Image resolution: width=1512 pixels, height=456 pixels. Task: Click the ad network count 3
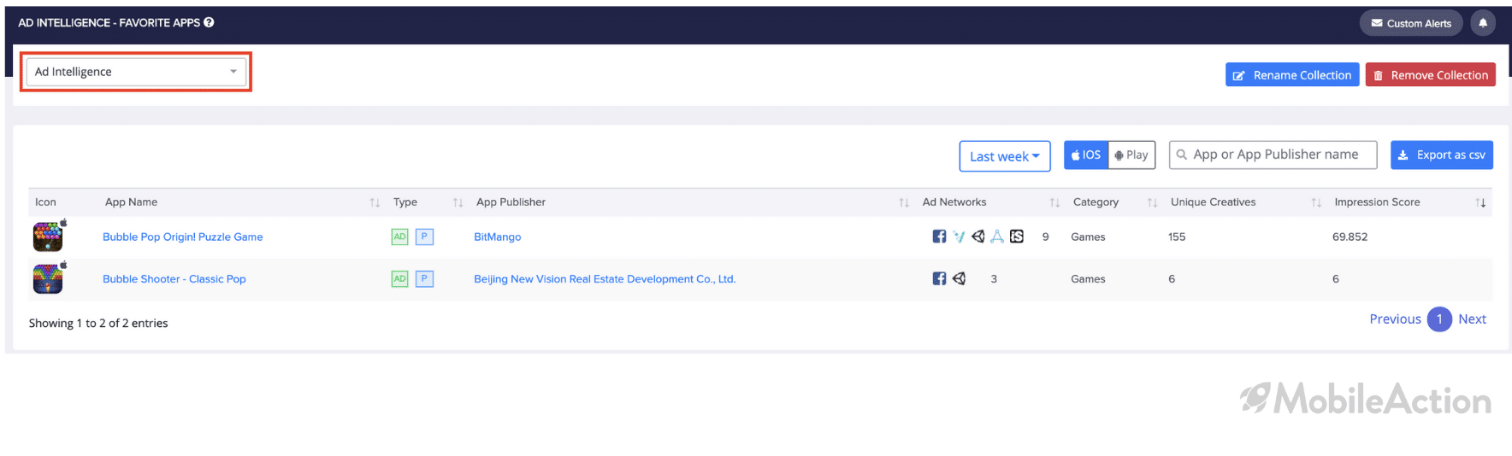click(994, 278)
